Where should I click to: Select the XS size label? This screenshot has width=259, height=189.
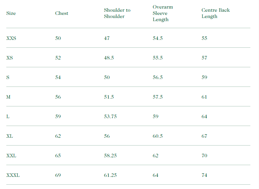tap(10, 58)
